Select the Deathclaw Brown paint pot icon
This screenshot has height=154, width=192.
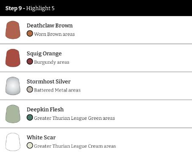pos(13,30)
